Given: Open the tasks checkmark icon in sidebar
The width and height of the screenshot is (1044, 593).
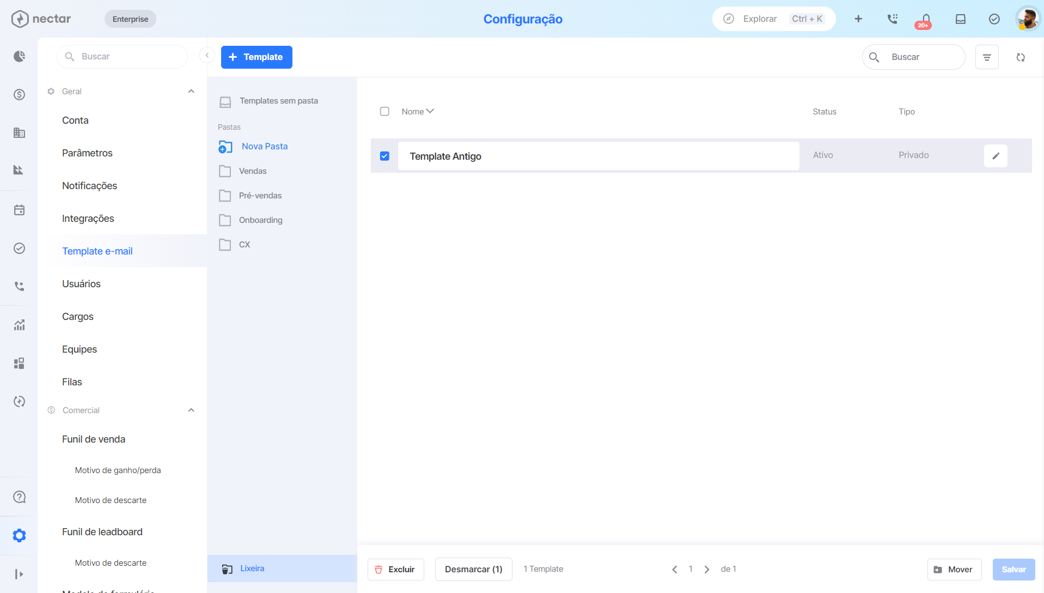Looking at the screenshot, I should [19, 249].
